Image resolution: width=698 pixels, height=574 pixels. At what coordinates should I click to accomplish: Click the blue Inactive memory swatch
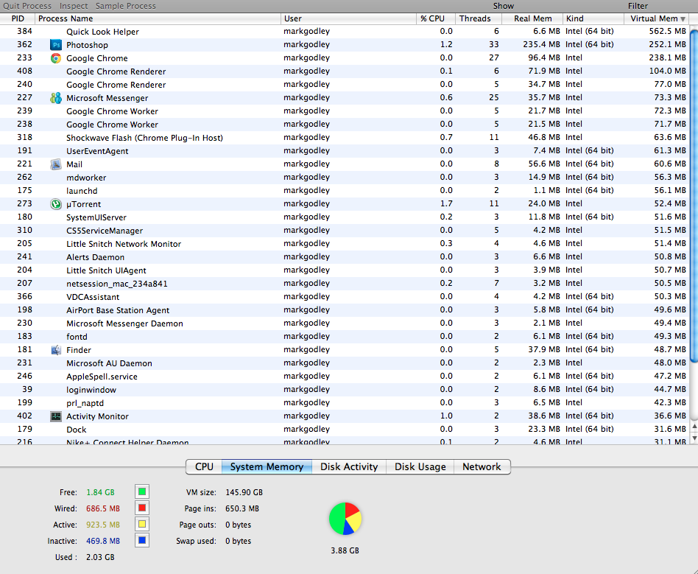[x=142, y=541]
